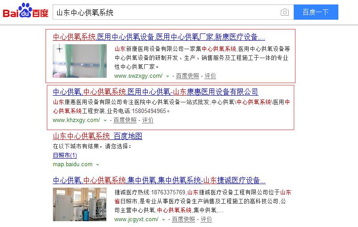
Task: Click the snippet line starting 山东新康医用设备有限公司
Action: [202, 49]
